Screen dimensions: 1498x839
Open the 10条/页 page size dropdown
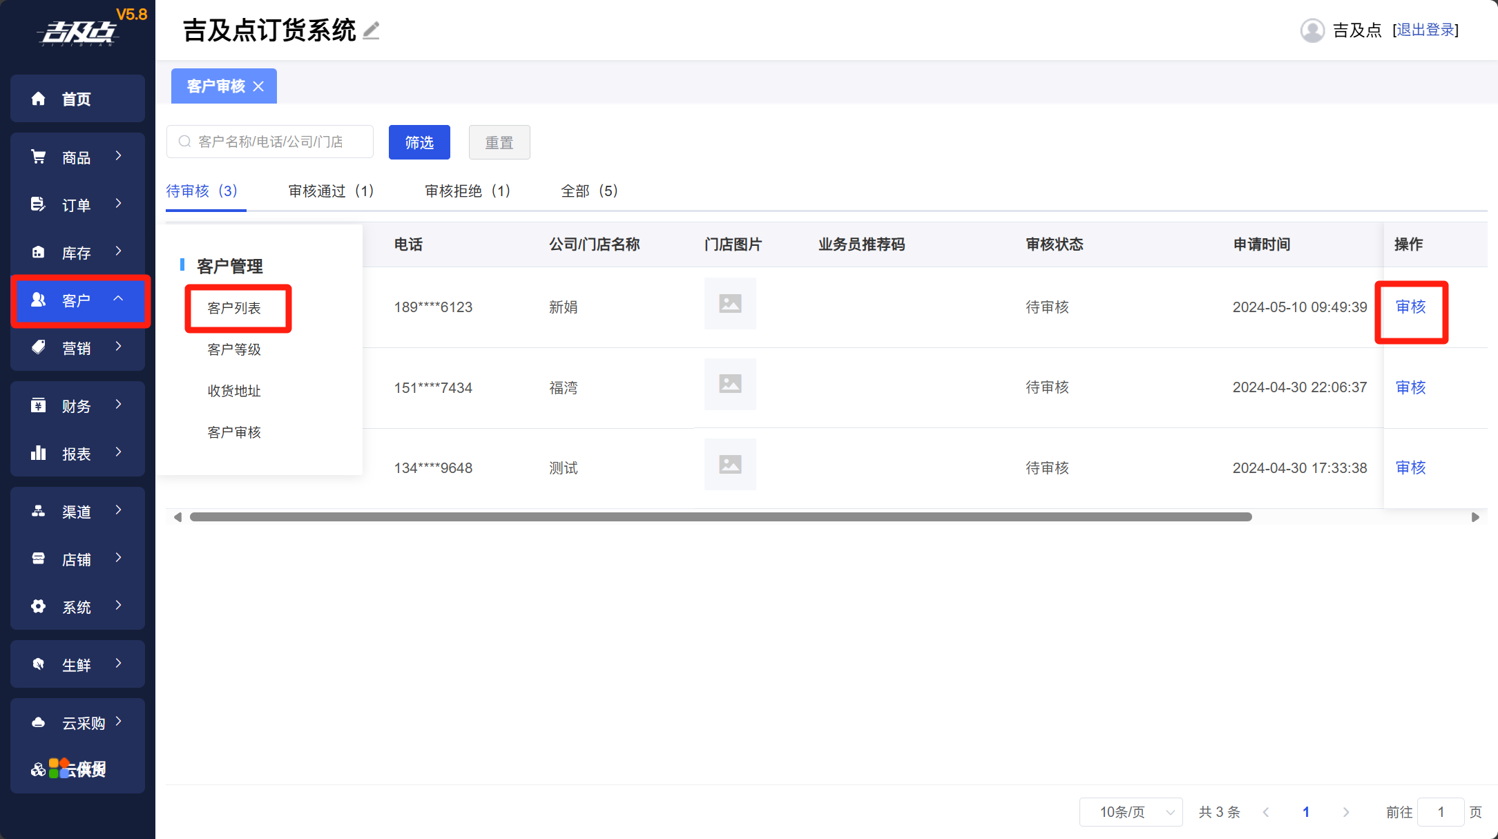1131,812
